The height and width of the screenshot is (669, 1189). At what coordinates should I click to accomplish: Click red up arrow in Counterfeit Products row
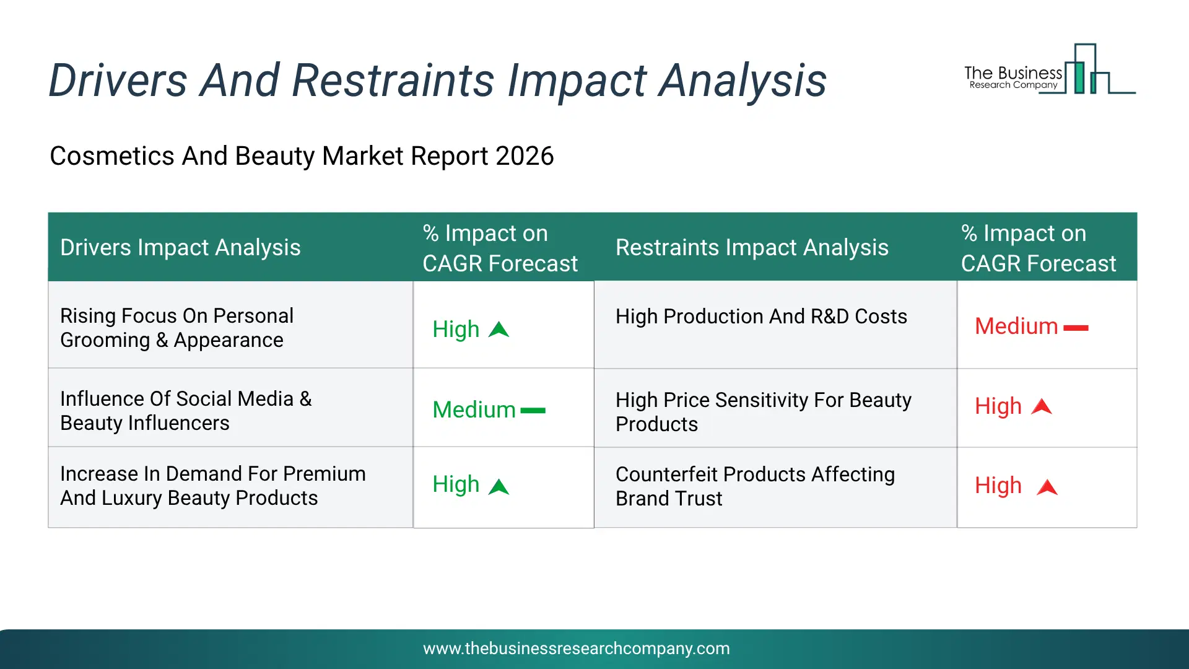coord(1047,488)
